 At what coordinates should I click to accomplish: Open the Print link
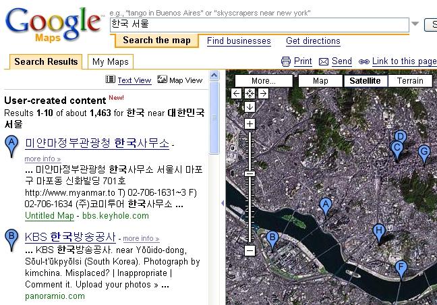[303, 61]
